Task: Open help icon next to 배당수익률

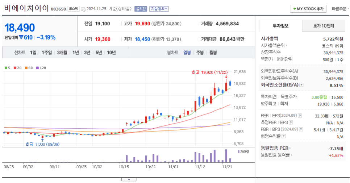Action: coord(283,136)
